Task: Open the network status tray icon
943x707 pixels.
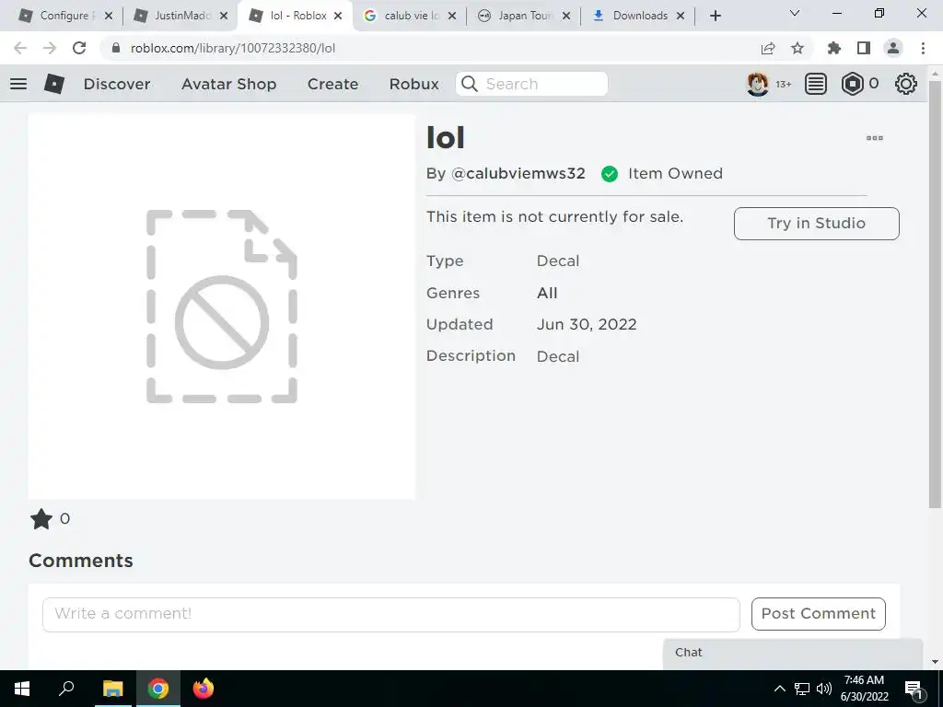Action: coord(802,689)
